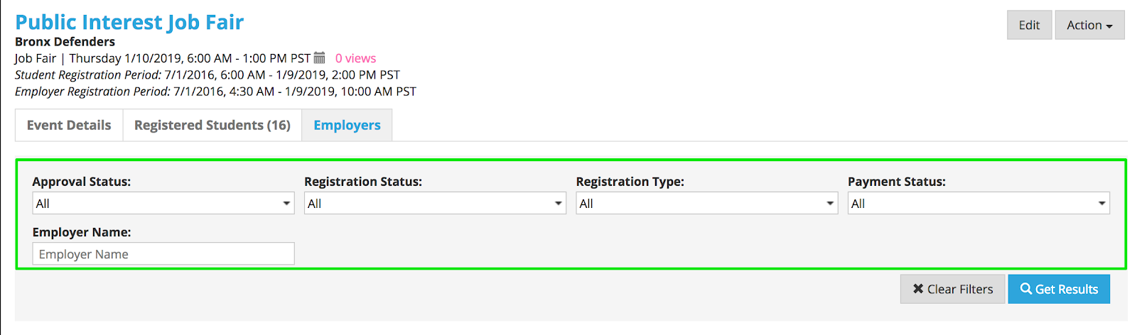This screenshot has height=335, width=1137.
Task: Expand the Payment Status dropdown
Action: tap(978, 204)
